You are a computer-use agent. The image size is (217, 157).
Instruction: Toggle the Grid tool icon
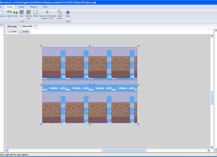point(22,12)
